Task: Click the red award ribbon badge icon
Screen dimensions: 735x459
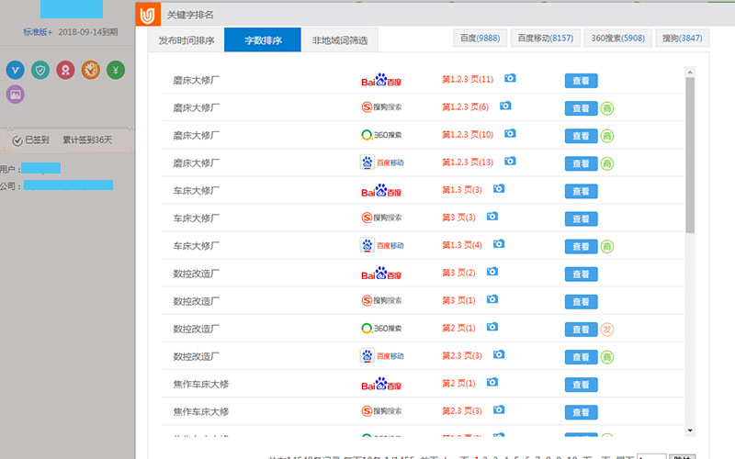Action: [x=64, y=70]
